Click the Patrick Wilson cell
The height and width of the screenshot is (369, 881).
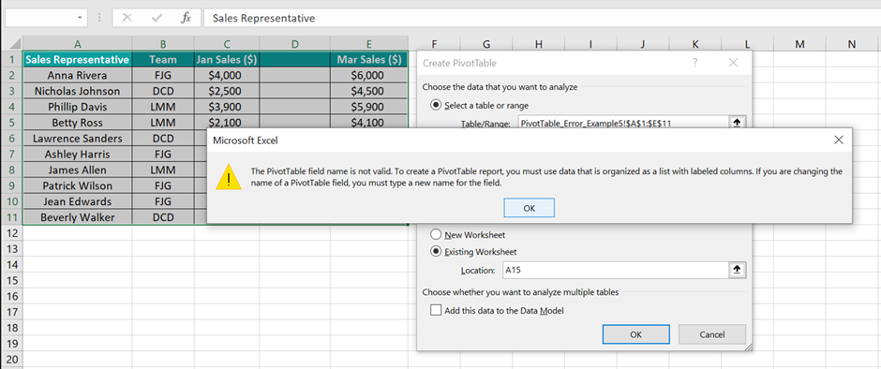[x=78, y=185]
